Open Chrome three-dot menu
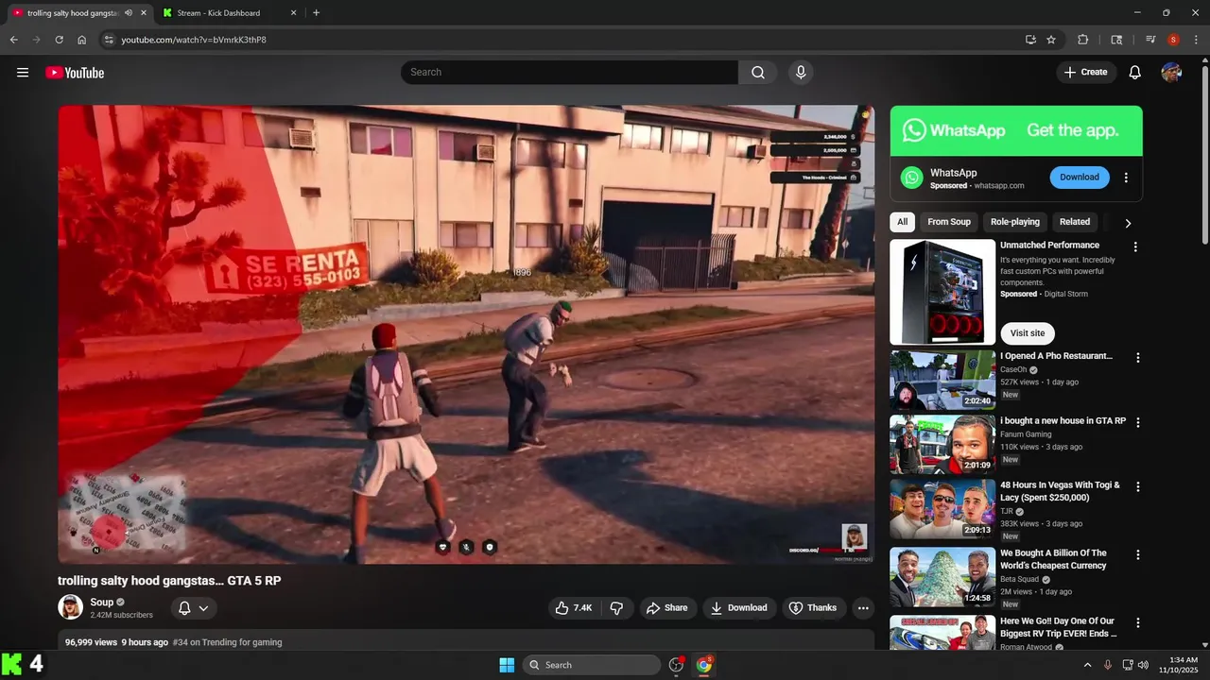The width and height of the screenshot is (1210, 680). [1196, 40]
